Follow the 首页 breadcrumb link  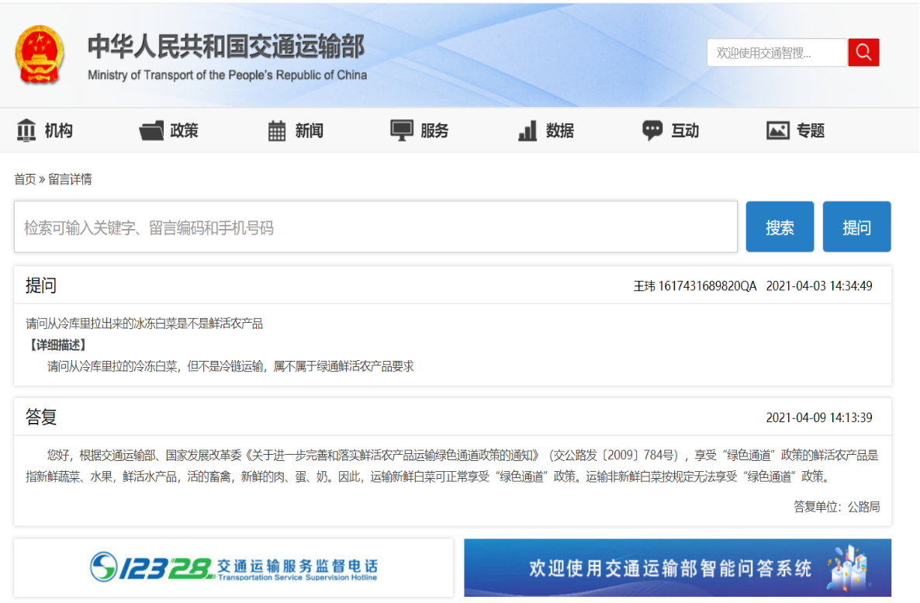25,179
